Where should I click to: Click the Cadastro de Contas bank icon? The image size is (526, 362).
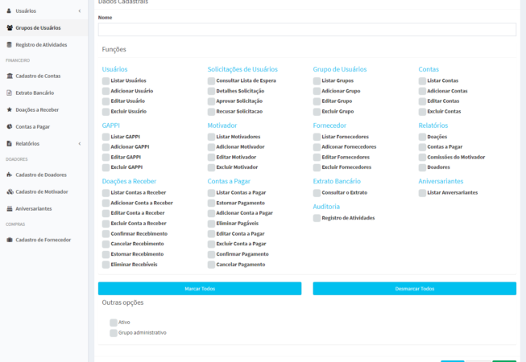click(x=9, y=76)
